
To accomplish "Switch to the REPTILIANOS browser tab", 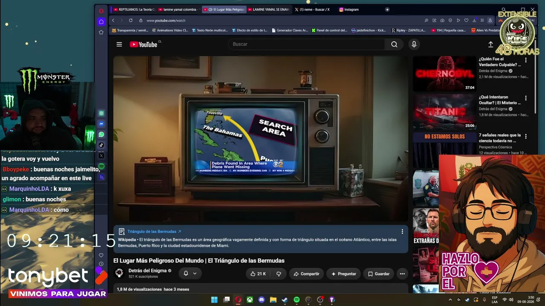I will (x=135, y=9).
